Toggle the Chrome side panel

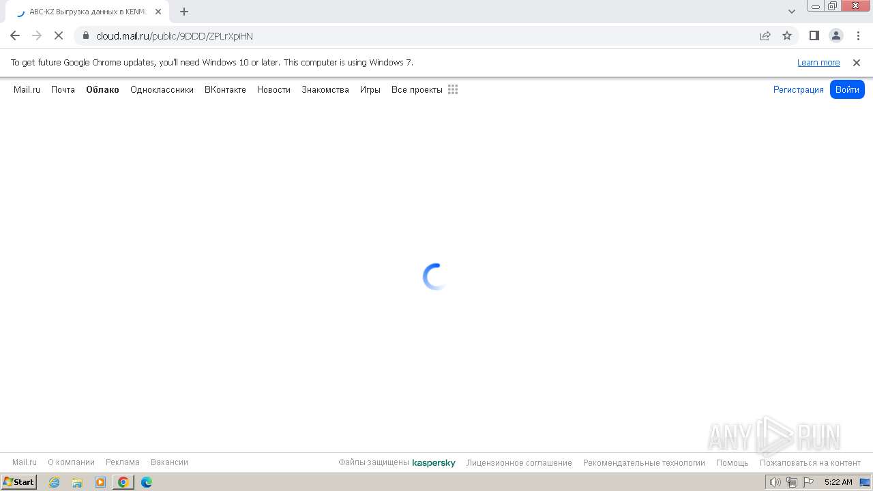[x=814, y=35]
